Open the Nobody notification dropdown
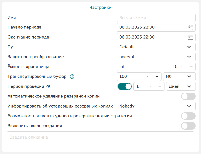 click(156, 106)
